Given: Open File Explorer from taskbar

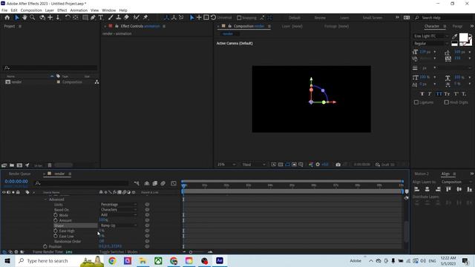Looking at the screenshot, I should (142, 260).
